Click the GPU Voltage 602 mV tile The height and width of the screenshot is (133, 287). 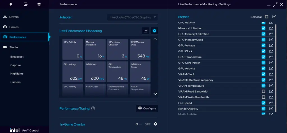click(73, 72)
